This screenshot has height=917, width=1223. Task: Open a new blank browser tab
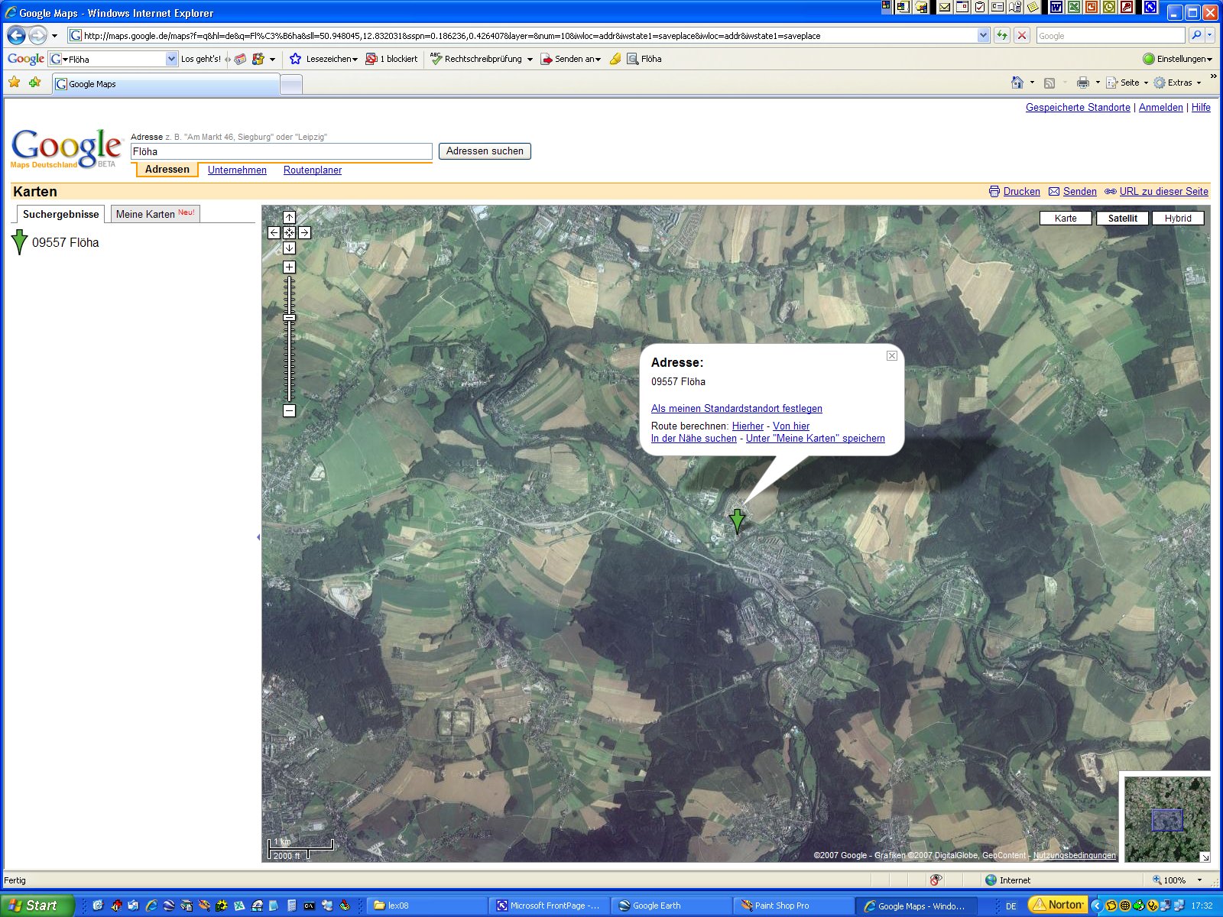click(x=291, y=85)
